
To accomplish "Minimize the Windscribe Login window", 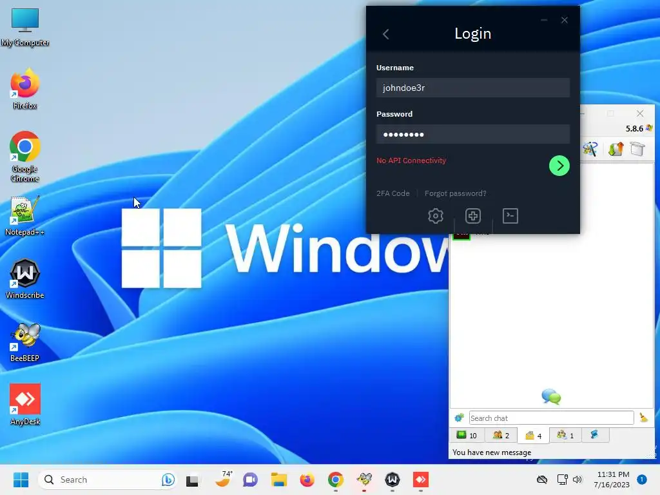I will (544, 20).
